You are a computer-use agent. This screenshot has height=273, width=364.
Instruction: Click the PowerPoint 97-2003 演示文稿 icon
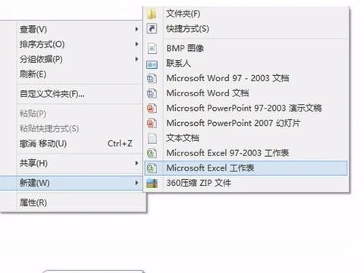pyautogui.click(x=152, y=108)
